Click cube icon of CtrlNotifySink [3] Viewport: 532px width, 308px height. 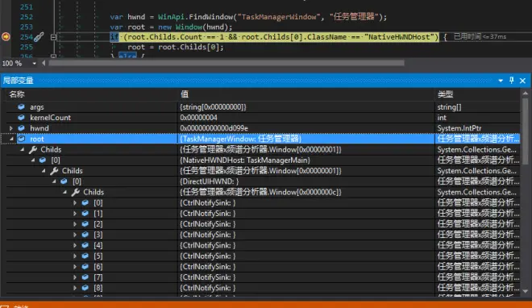coord(85,235)
